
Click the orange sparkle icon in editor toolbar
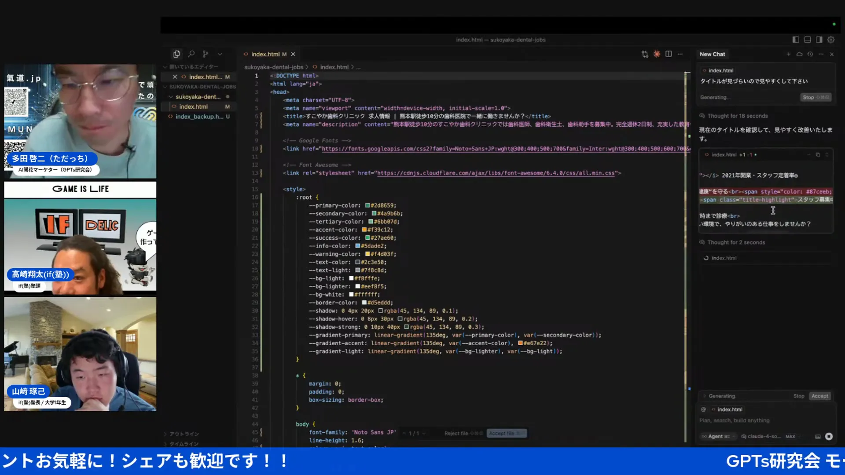tap(657, 54)
